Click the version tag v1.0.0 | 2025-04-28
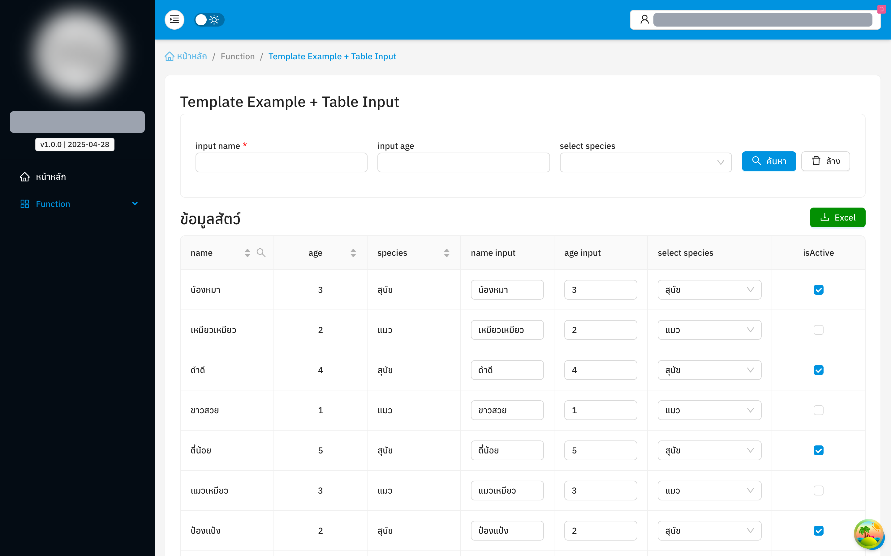891x556 pixels. point(75,145)
